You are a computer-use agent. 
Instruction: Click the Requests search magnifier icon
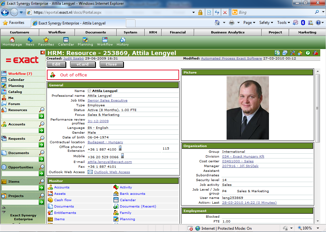coord(42,138)
